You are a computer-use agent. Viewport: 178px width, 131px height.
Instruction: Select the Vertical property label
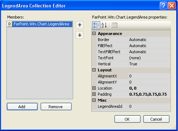point(104,64)
